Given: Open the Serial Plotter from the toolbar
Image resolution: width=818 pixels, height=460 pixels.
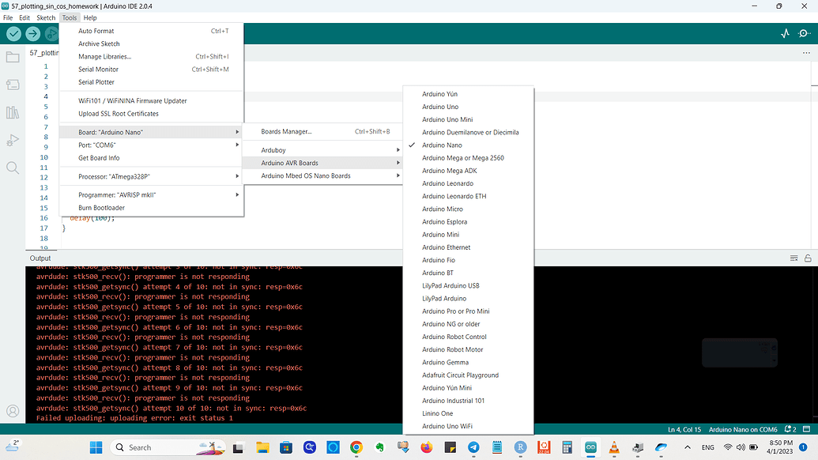Looking at the screenshot, I should click(785, 34).
